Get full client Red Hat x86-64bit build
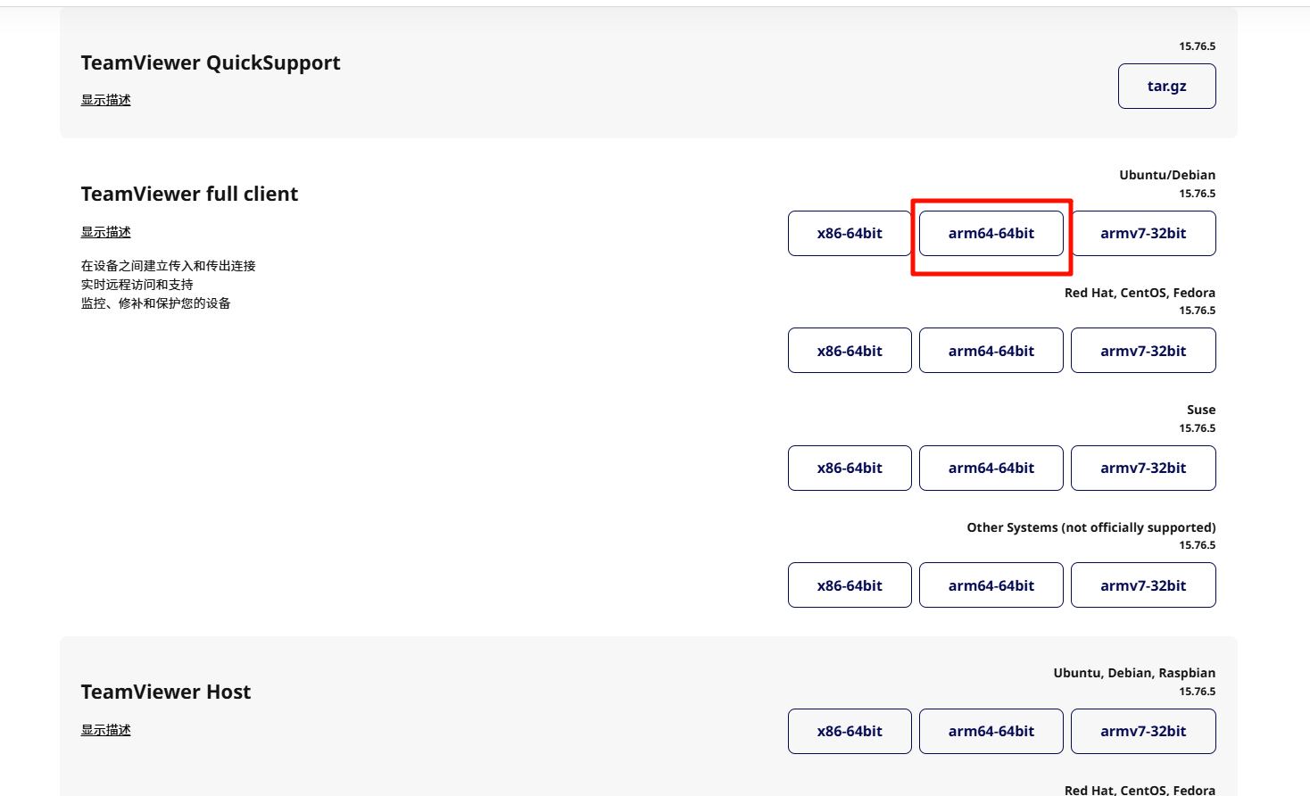Viewport: 1310px width, 796px height. pyautogui.click(x=850, y=351)
